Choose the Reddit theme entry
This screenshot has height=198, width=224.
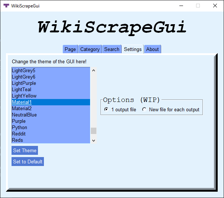click(x=51, y=134)
